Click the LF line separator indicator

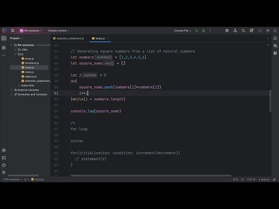[242, 179]
